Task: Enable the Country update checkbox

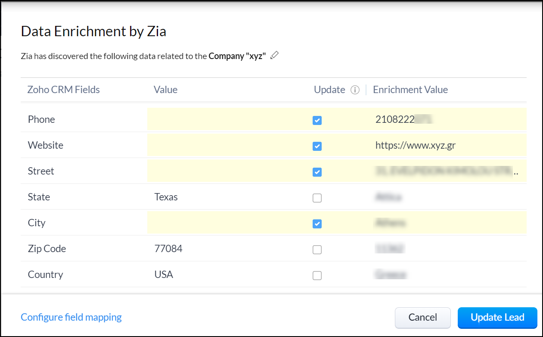Action: tap(317, 275)
